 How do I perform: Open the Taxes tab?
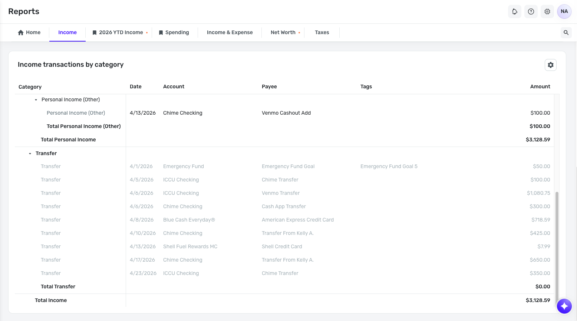322,33
